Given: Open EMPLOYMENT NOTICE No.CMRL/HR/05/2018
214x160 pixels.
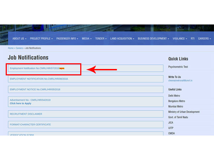Looking at the screenshot, I should tap(35, 90).
